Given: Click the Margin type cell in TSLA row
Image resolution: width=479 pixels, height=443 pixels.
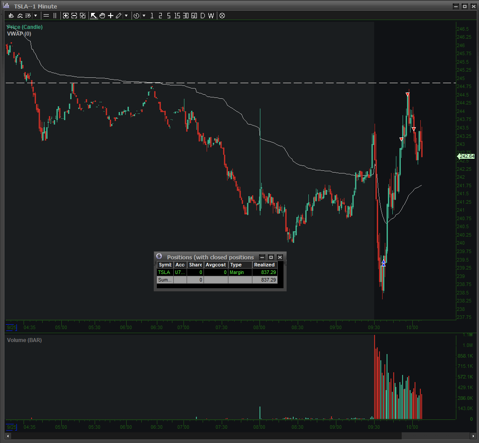Looking at the screenshot, I should (240, 272).
